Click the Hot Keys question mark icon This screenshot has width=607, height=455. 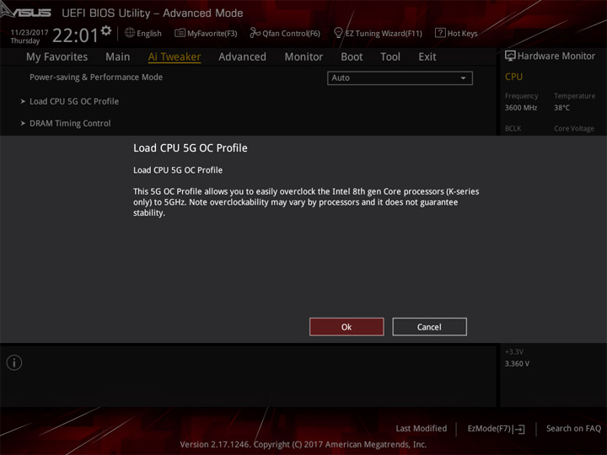pos(440,33)
